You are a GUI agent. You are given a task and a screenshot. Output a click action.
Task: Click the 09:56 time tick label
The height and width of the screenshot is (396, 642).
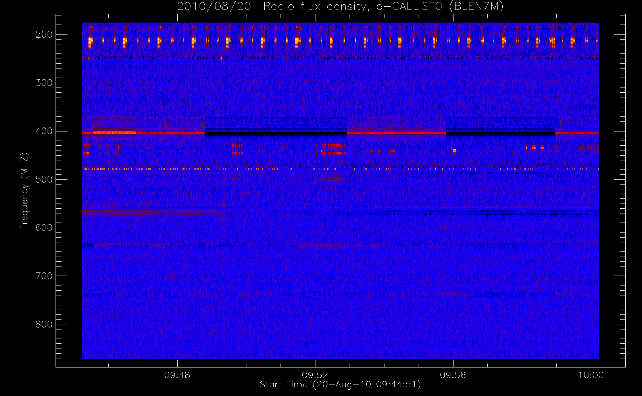[453, 375]
